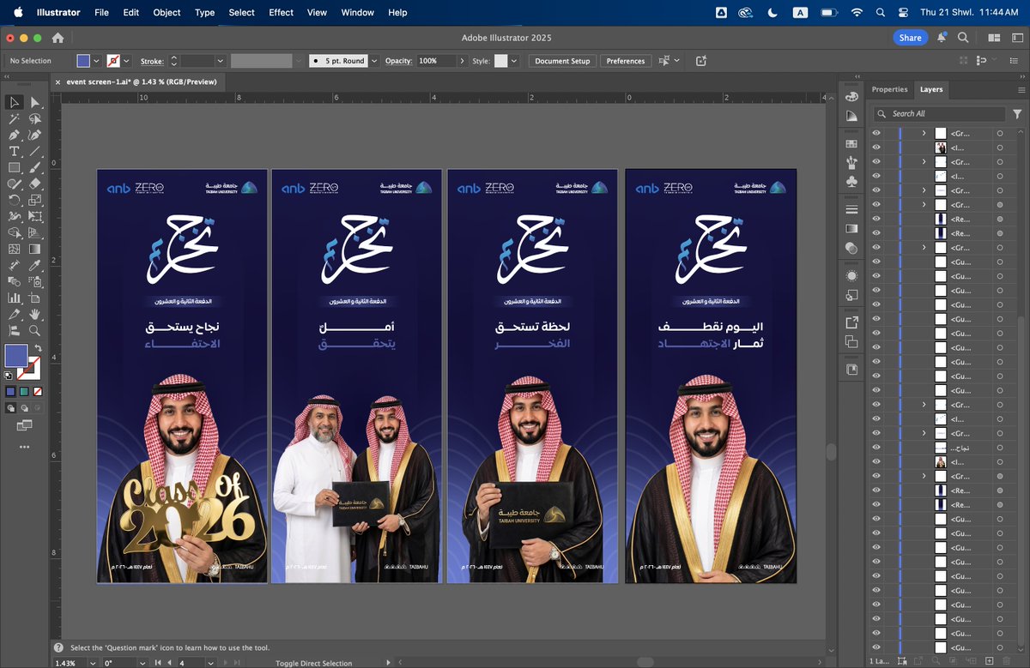Enable Draw Behind mode
Image resolution: width=1030 pixels, height=668 pixels.
click(x=23, y=407)
